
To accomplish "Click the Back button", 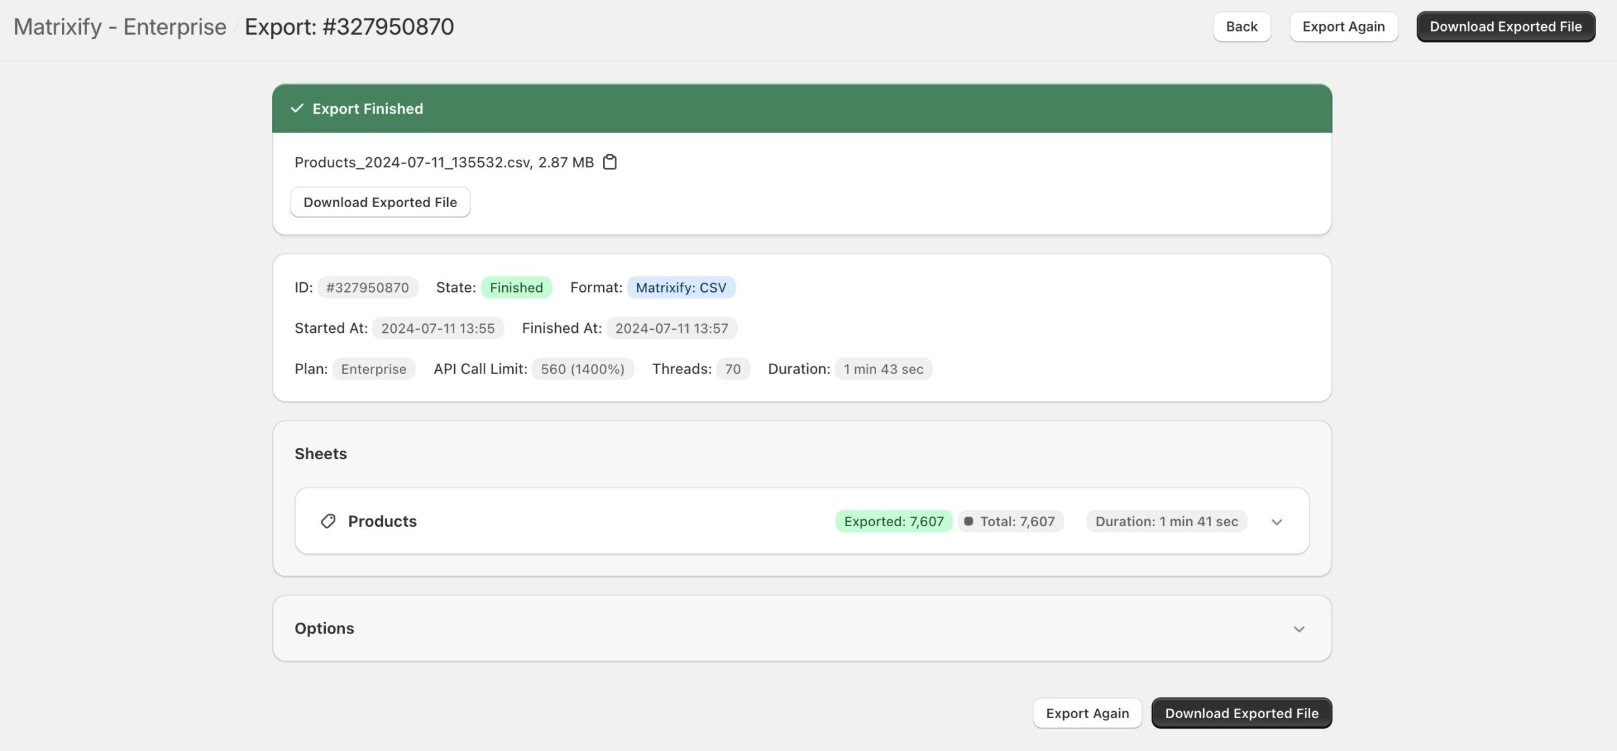I will click(x=1241, y=27).
